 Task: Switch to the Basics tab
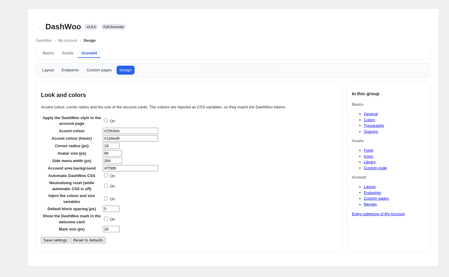tap(48, 53)
